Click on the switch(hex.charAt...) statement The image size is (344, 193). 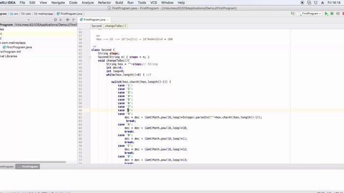pos(141,82)
